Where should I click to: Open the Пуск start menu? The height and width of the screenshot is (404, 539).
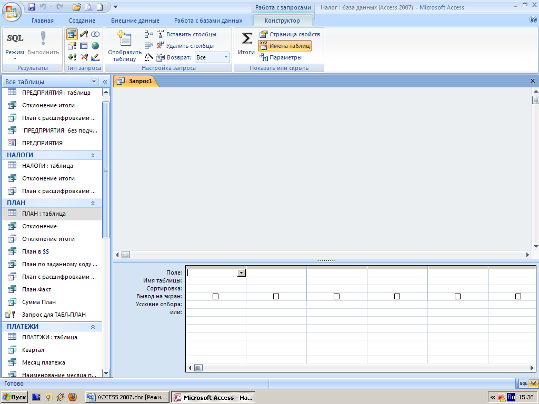(14, 397)
